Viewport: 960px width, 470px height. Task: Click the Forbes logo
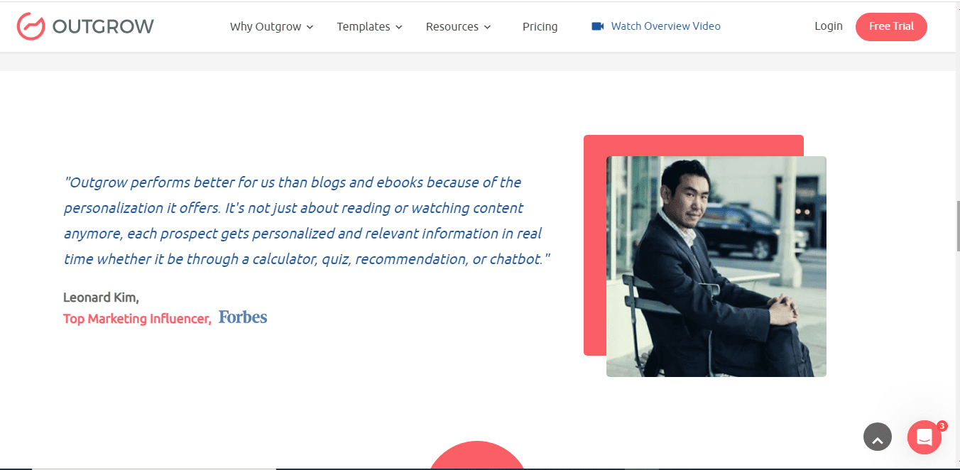point(243,317)
